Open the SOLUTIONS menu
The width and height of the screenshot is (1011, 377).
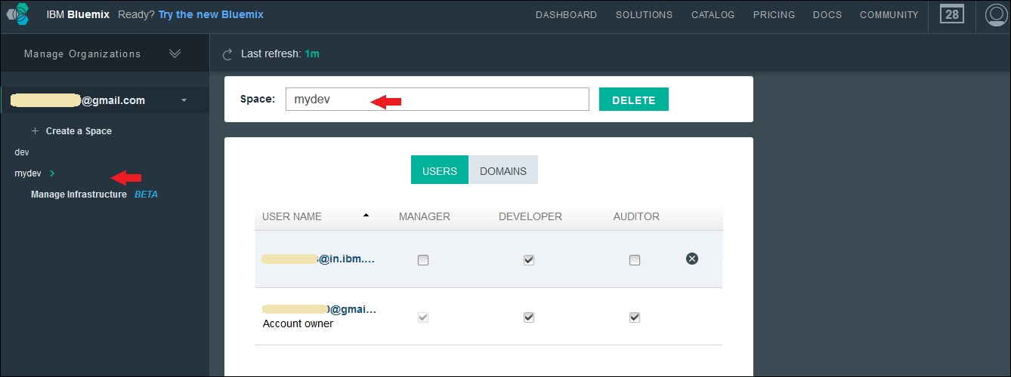644,14
